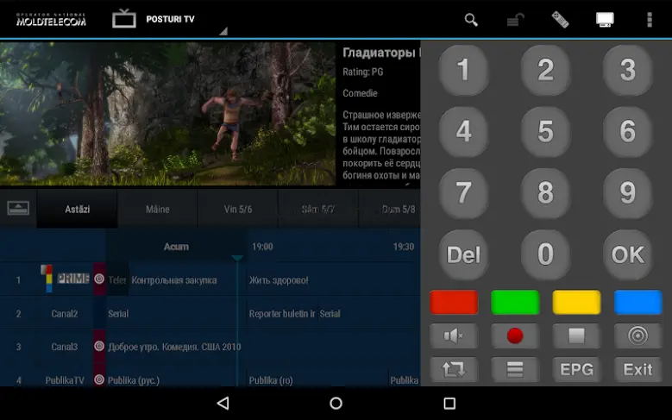Stop playback with the square button

(x=576, y=335)
